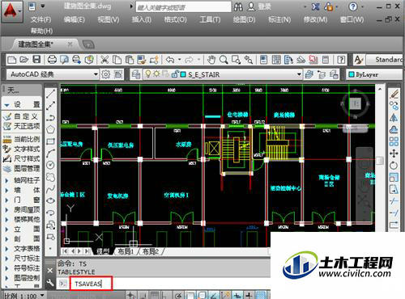Open the toolbar Help question-mark icon

point(341,60)
